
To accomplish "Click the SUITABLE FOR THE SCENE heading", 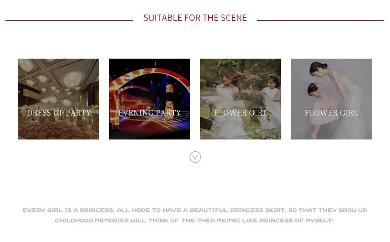I will 195,18.
